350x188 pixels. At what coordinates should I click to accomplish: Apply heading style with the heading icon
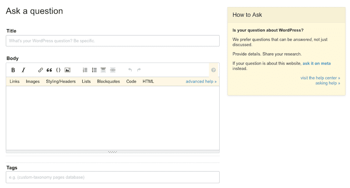click(x=103, y=70)
